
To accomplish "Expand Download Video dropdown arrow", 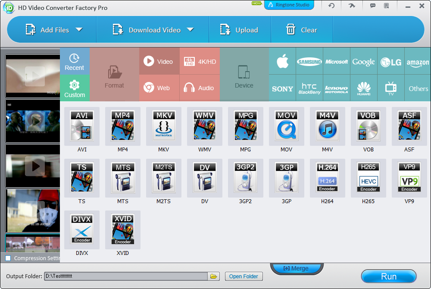I will (x=190, y=29).
